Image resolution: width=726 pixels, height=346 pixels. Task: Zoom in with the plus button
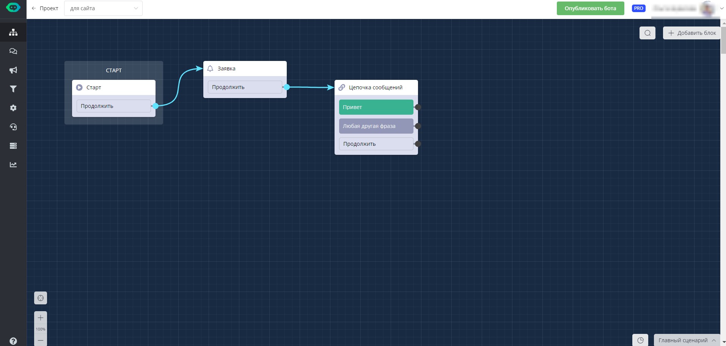[41, 318]
